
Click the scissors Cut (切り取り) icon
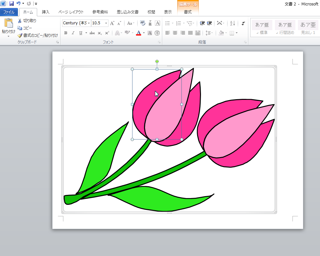20,21
